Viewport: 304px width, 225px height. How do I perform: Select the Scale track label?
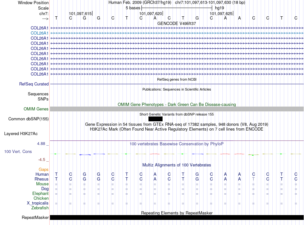[43, 8]
